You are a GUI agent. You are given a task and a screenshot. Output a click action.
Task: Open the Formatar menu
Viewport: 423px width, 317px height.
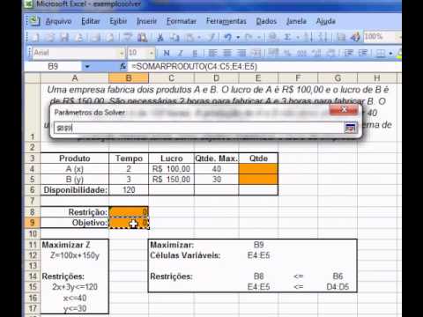coord(182,21)
